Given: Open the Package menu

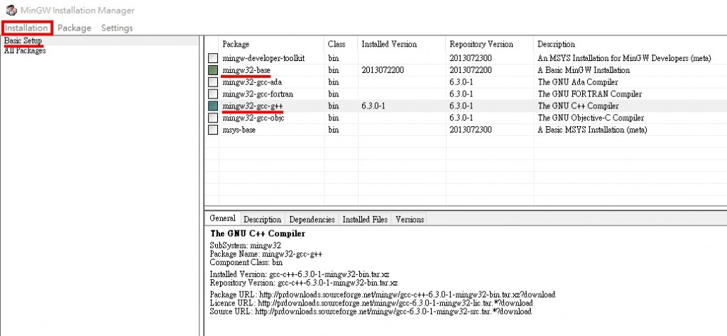Looking at the screenshot, I should (x=74, y=28).
